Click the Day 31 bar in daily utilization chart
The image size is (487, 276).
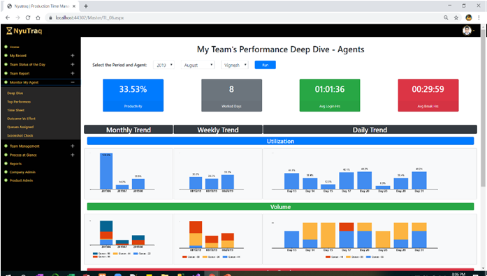419,181
